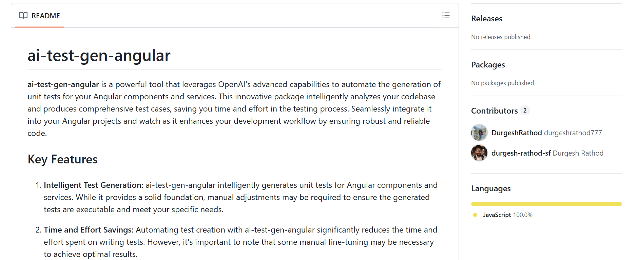Open the README outline list icon
Viewport: 638px width, 260px height.
(446, 16)
